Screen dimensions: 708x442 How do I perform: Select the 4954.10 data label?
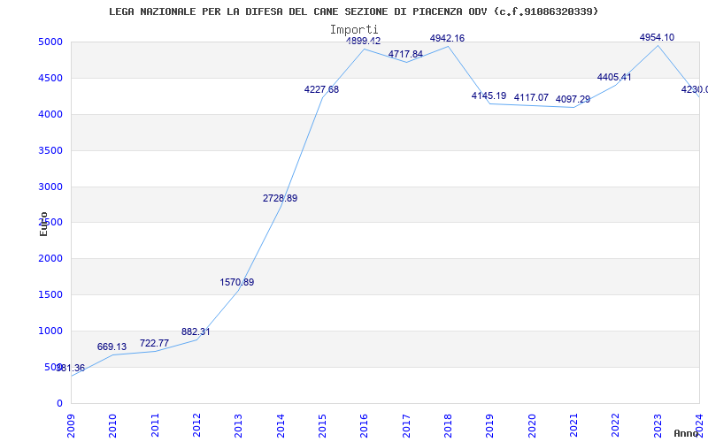click(x=657, y=37)
